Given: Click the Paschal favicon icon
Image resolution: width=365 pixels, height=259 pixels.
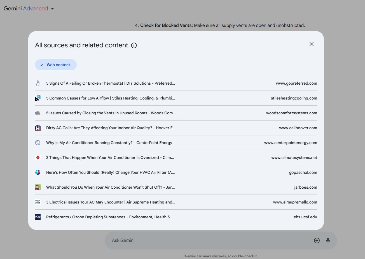Looking at the screenshot, I should [x=38, y=172].
